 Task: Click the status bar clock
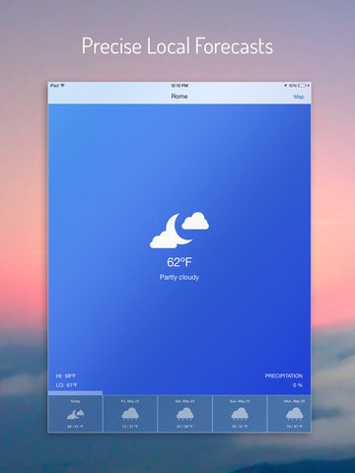[x=179, y=86]
